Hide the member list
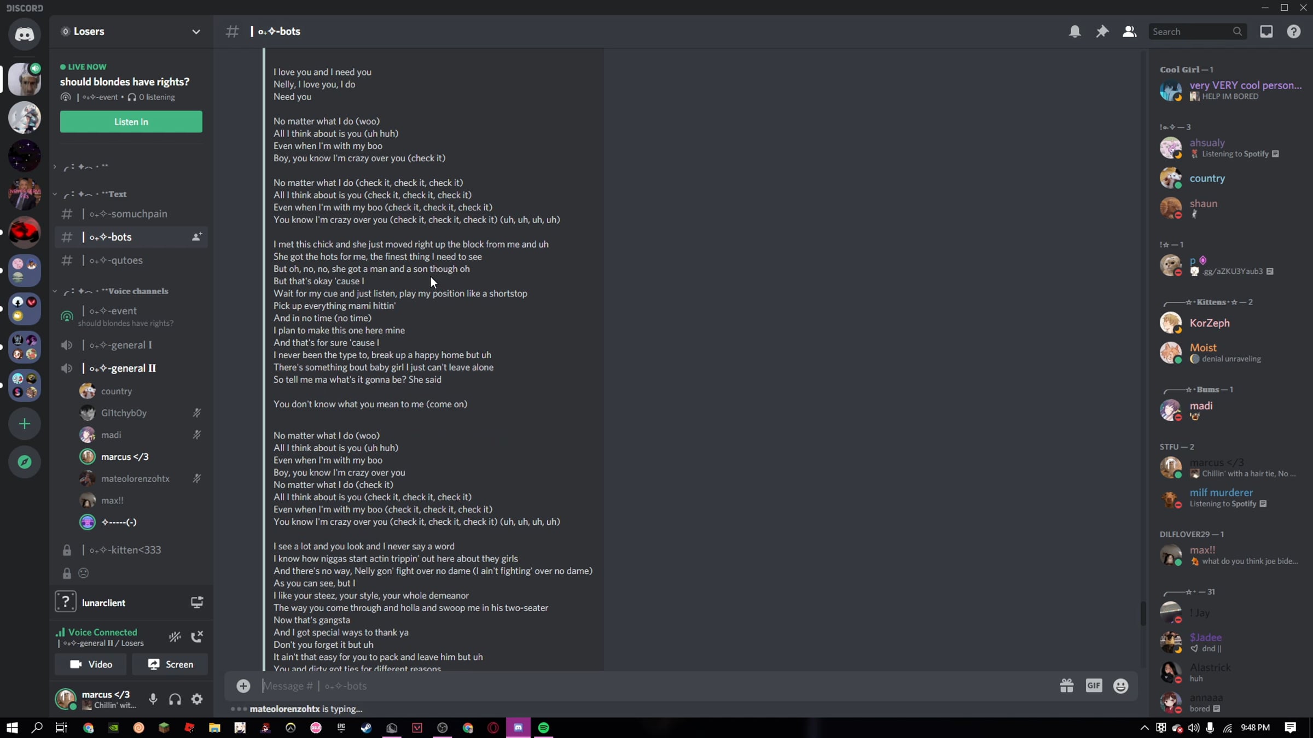 [1129, 31]
